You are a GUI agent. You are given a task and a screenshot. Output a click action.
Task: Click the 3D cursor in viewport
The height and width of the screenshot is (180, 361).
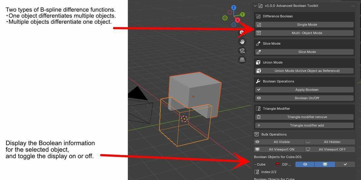184,119
